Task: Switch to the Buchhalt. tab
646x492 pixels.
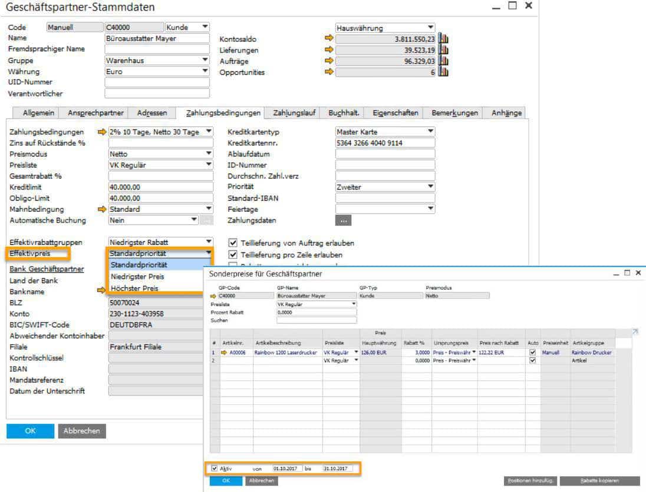Action: click(344, 113)
